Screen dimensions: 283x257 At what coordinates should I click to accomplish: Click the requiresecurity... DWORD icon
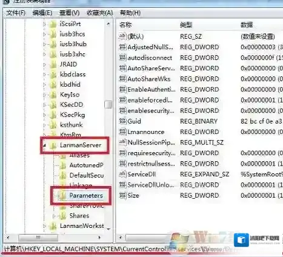[122, 153]
